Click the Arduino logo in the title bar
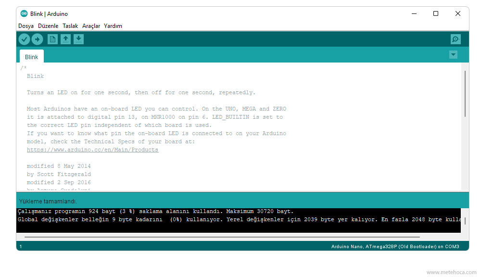 24,13
